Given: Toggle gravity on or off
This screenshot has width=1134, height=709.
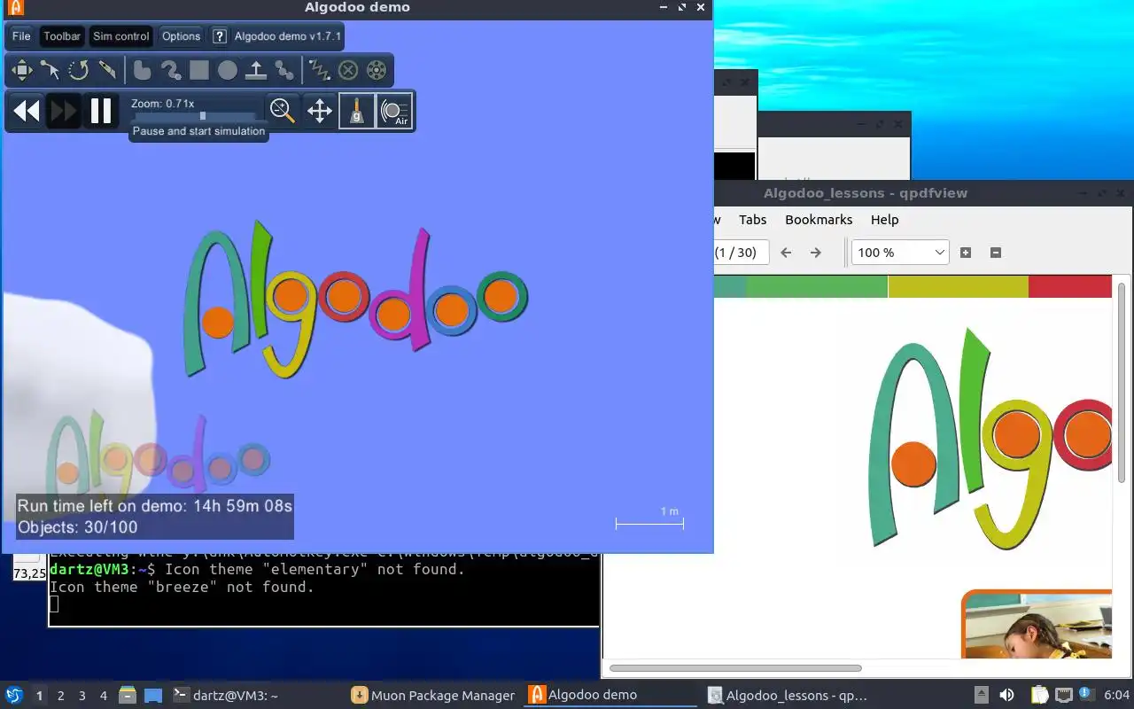Looking at the screenshot, I should point(356,111).
